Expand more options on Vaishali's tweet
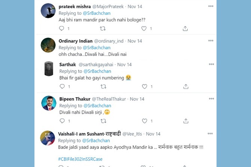 point(211,133)
